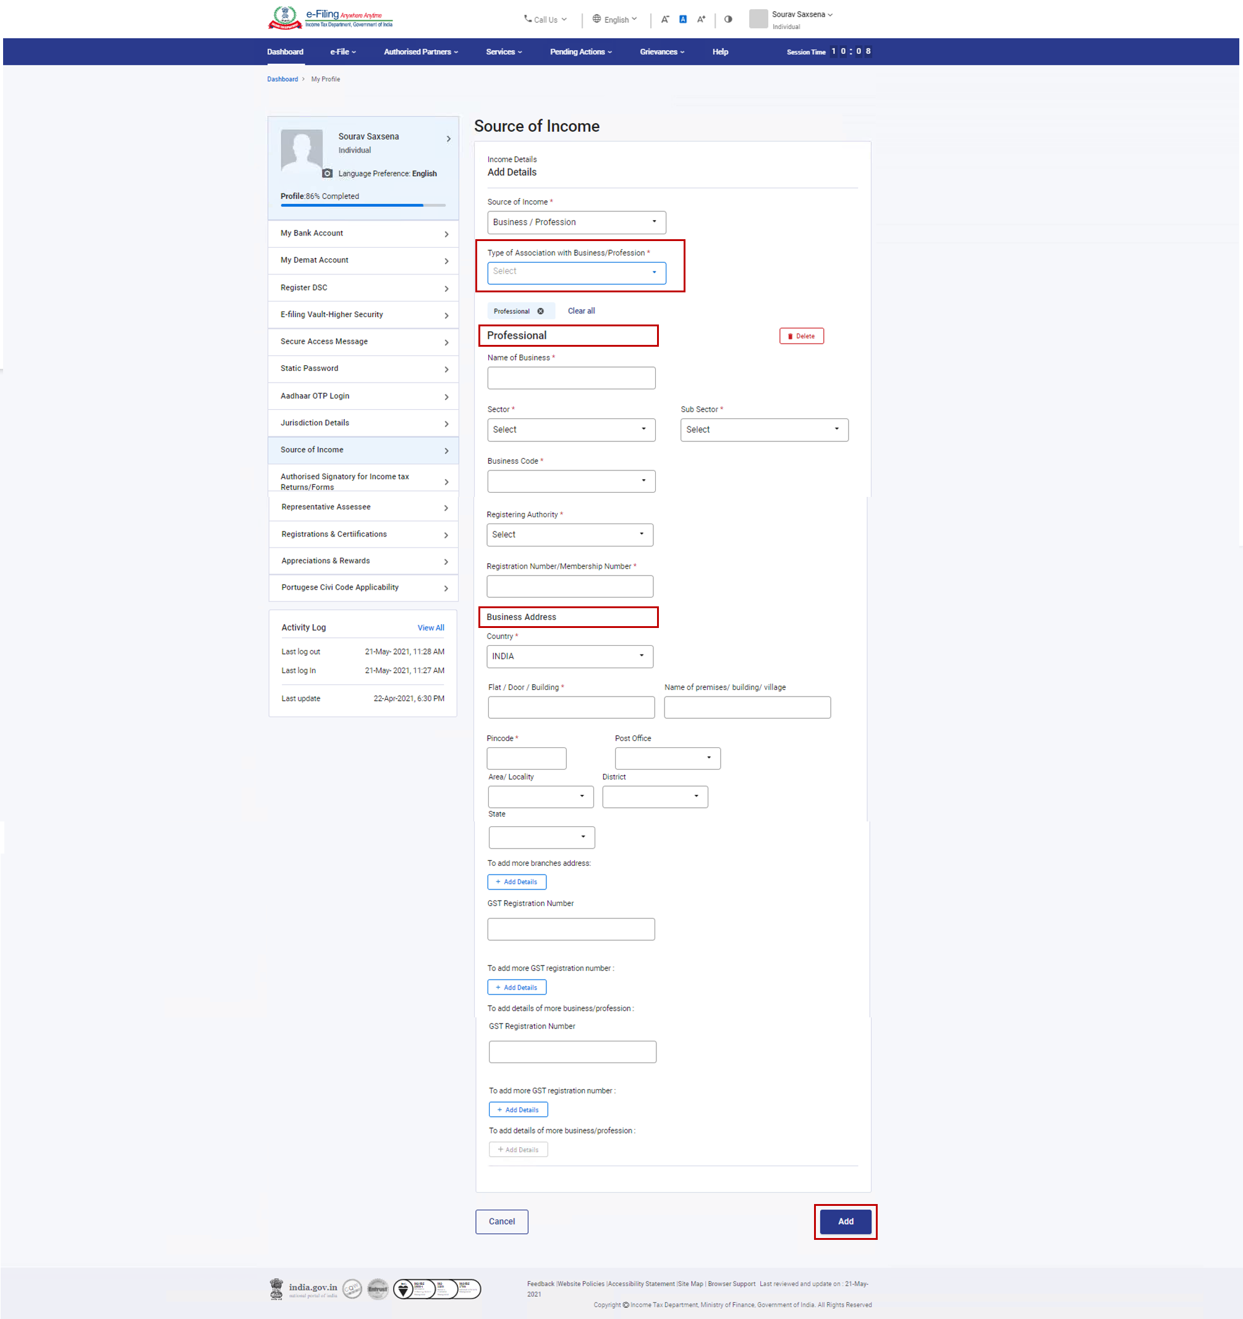The image size is (1243, 1319).
Task: Click the Add button to save details
Action: [845, 1221]
